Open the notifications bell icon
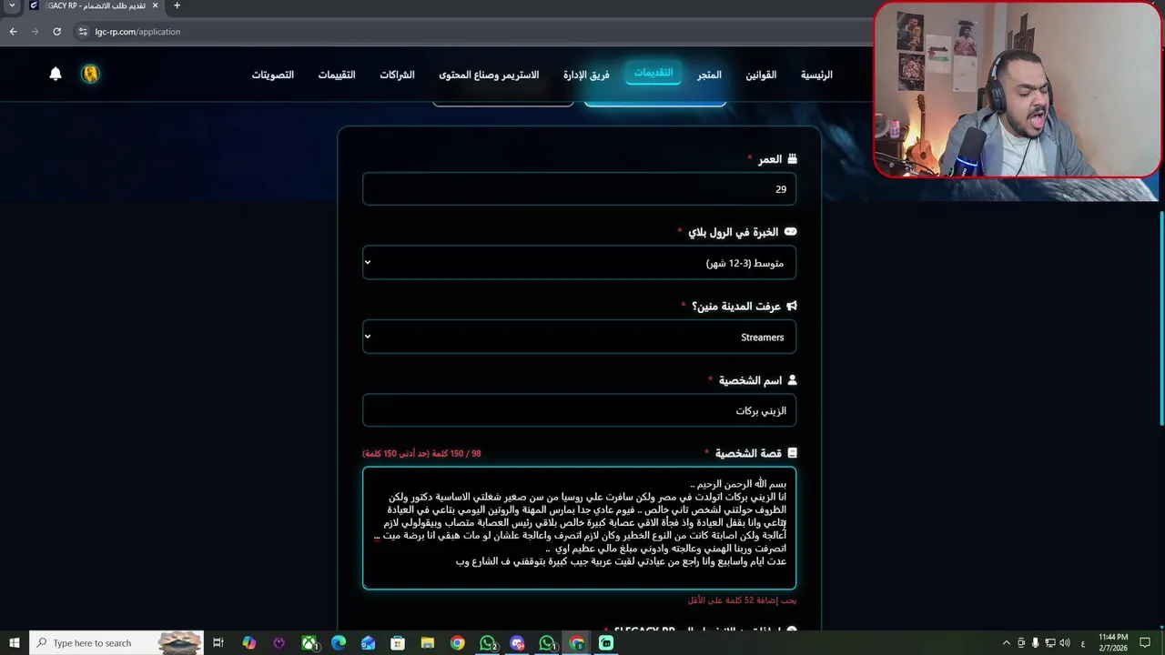Image resolution: width=1165 pixels, height=655 pixels. tap(56, 74)
